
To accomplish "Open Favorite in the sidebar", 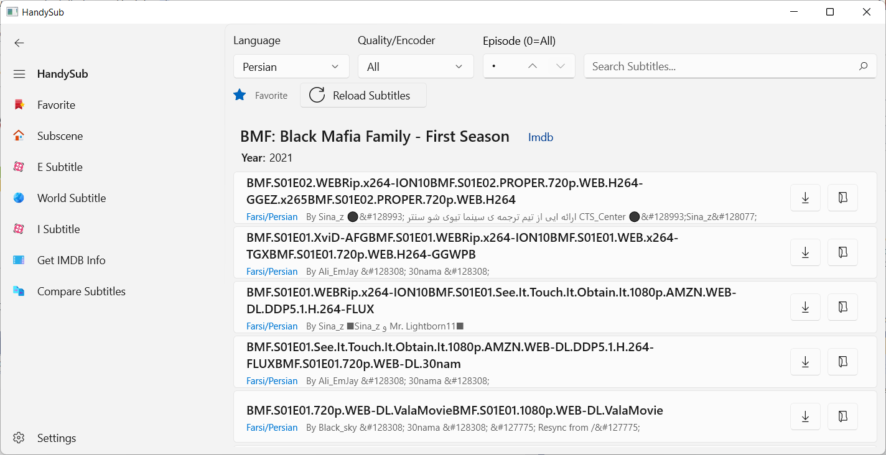I will 112,105.
